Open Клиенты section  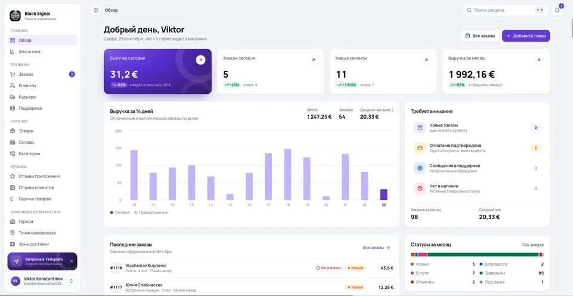(x=42, y=85)
